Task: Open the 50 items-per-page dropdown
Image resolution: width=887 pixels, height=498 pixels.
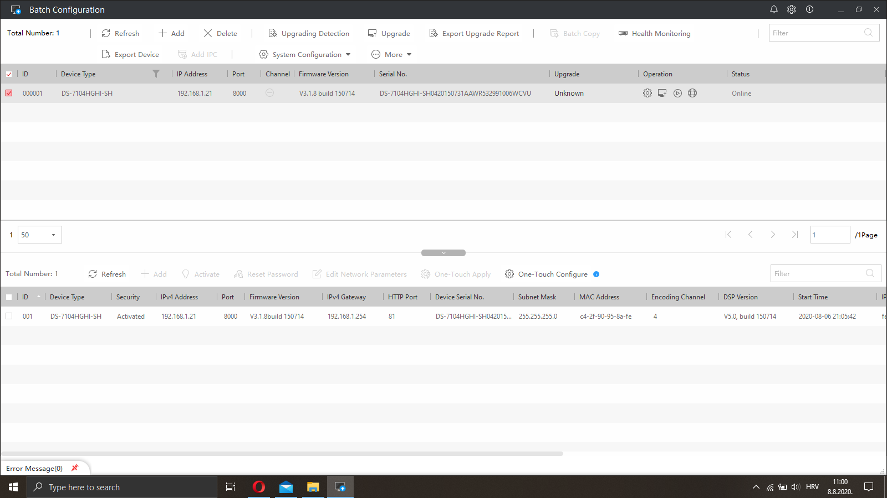Action: coord(39,235)
